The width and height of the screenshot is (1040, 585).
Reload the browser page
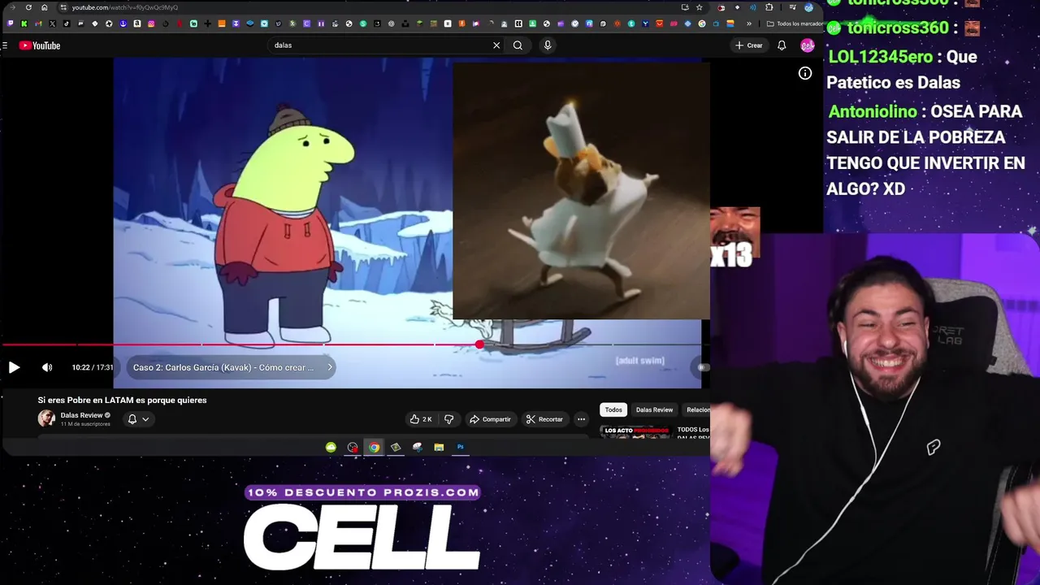click(28, 7)
